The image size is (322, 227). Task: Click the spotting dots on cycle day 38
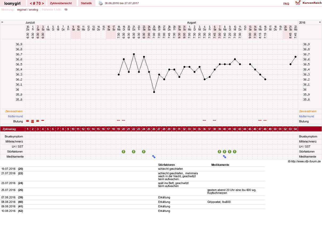pos(215,120)
